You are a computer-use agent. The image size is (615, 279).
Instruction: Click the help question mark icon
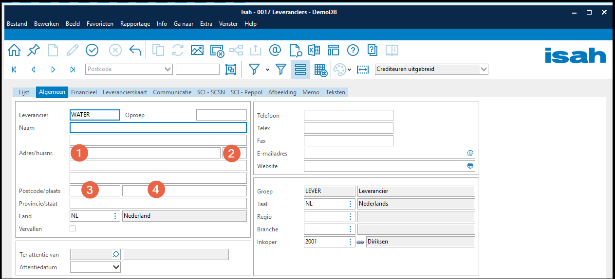(353, 50)
